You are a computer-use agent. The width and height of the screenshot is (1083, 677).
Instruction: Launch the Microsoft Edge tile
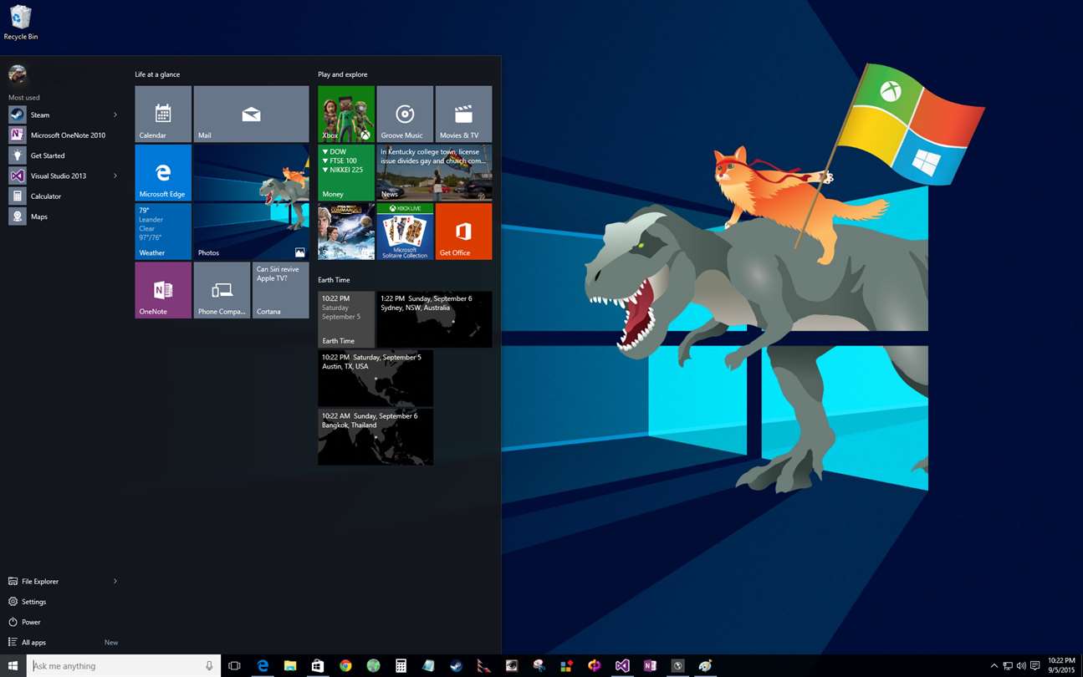pyautogui.click(x=163, y=172)
